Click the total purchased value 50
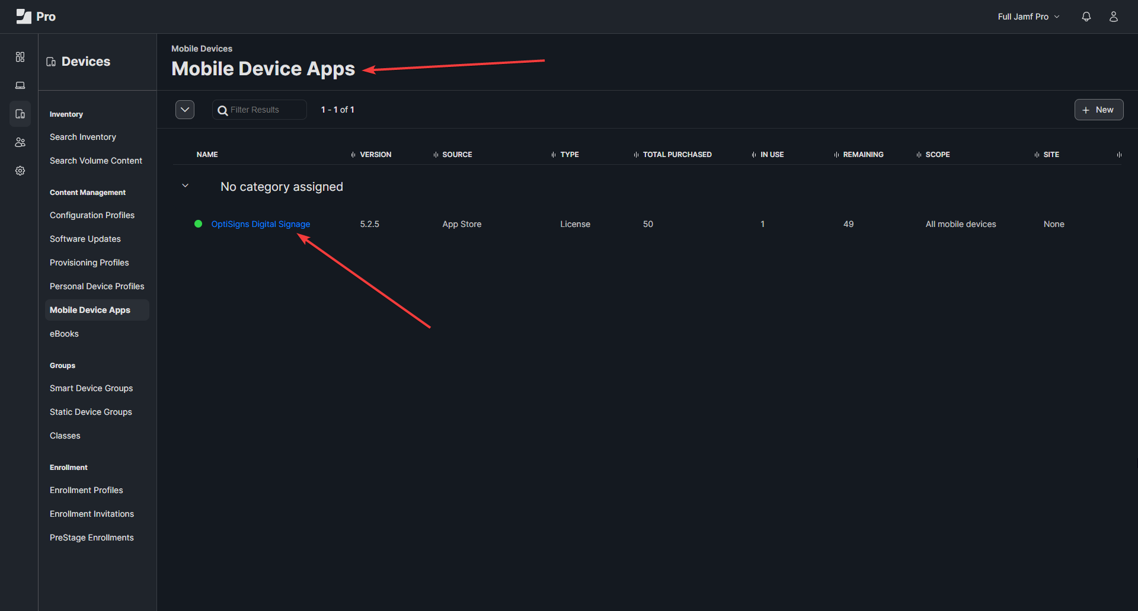 click(648, 224)
